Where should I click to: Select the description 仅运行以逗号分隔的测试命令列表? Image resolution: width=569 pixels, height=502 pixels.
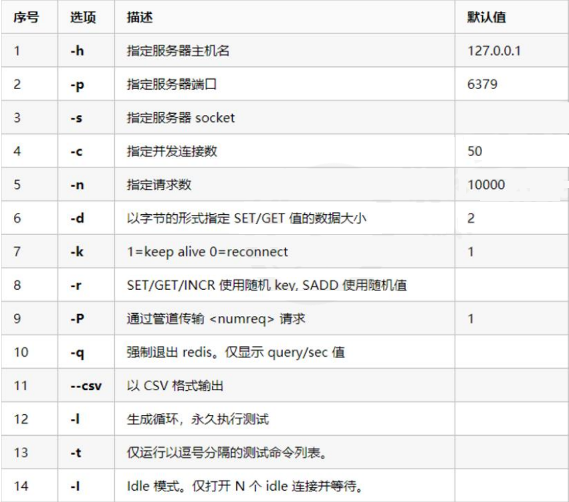point(227,452)
